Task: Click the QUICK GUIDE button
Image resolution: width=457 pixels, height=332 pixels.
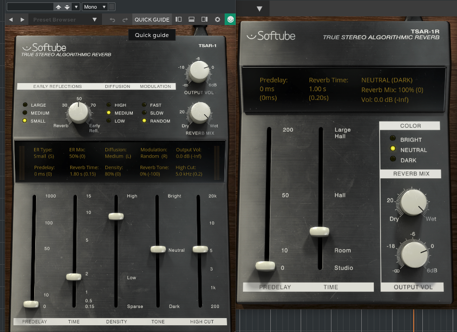Action: point(152,20)
